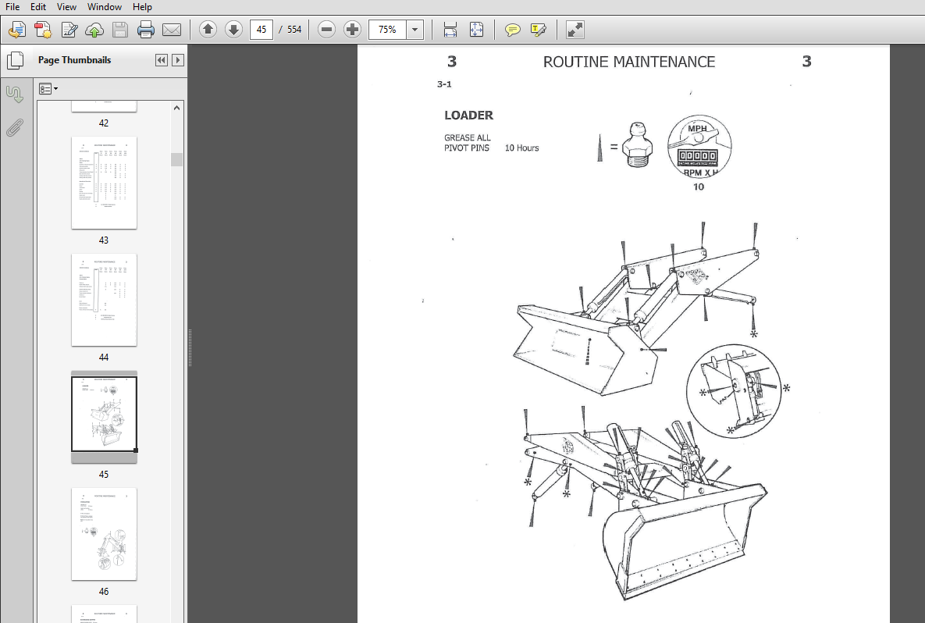Click the thumbnail scrollbar up arrow
Viewport: 925px width, 623px height.
pyautogui.click(x=177, y=108)
